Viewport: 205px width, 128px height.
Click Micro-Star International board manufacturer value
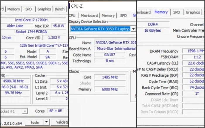point(115,49)
